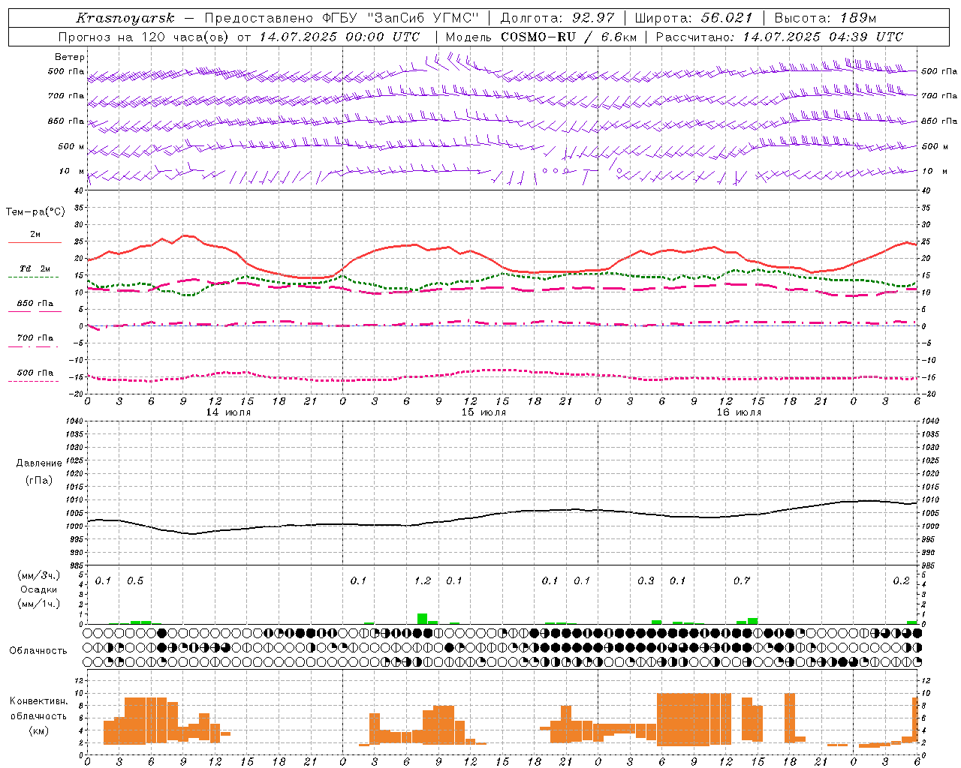
Task: Select the 'Тем-ра(°C)' temperature axis title
Action: click(x=35, y=212)
